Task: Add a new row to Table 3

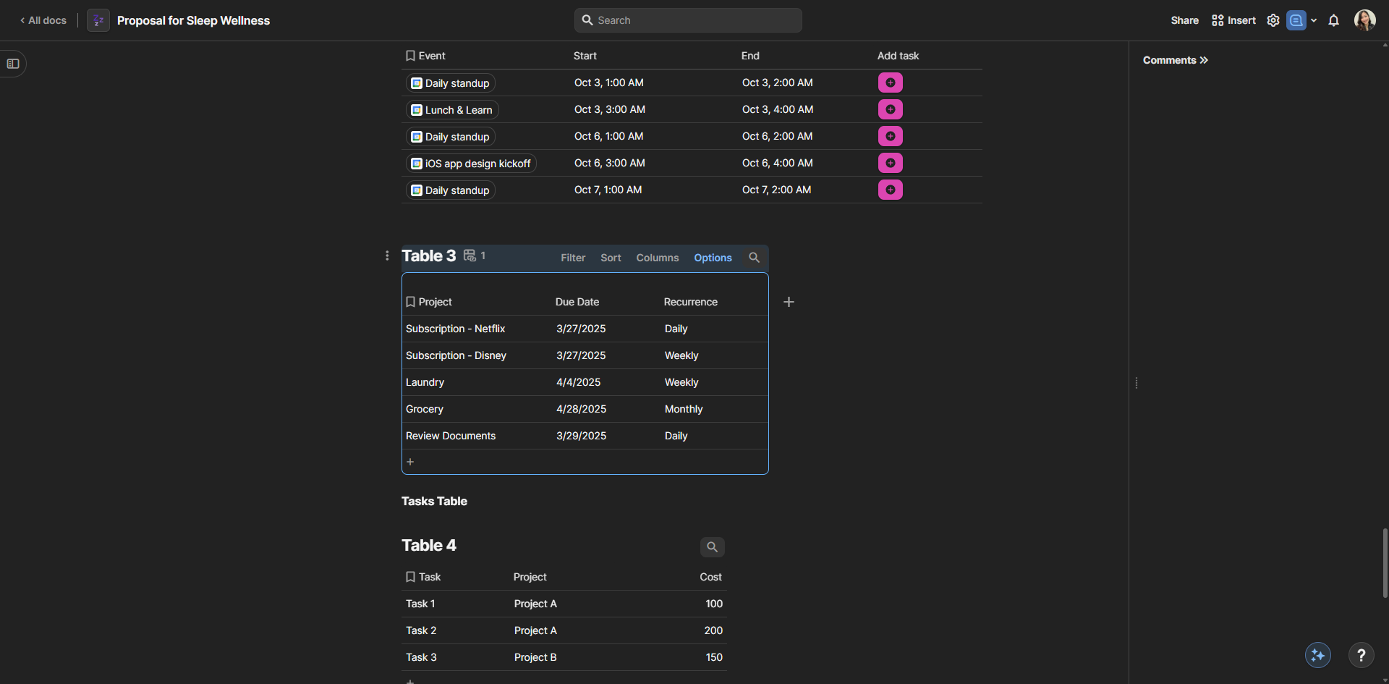Action: point(410,462)
